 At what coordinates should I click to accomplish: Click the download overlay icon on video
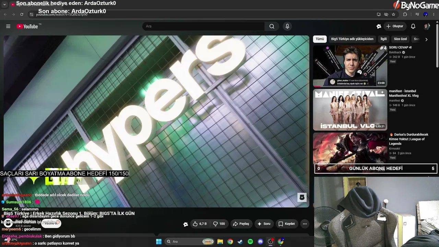click(x=302, y=197)
